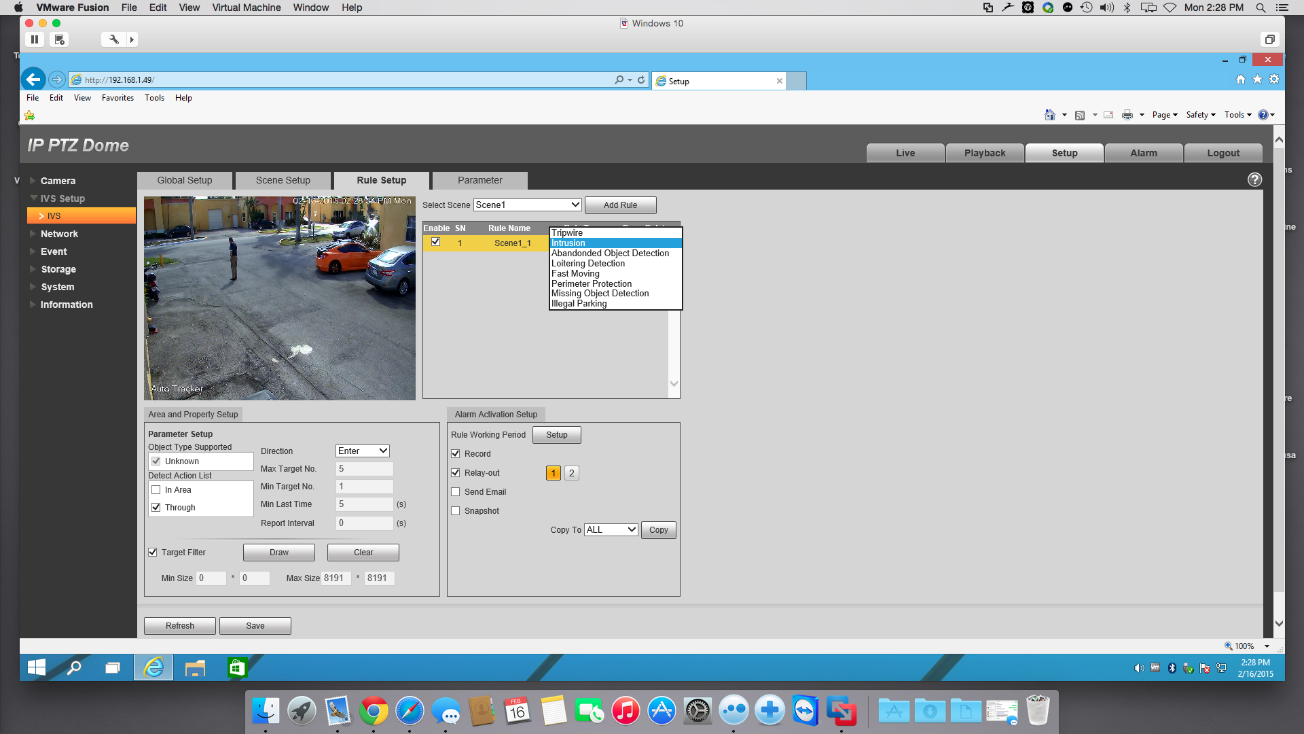Toggle the In Area checkbox
This screenshot has width=1304, height=734.
pyautogui.click(x=156, y=489)
